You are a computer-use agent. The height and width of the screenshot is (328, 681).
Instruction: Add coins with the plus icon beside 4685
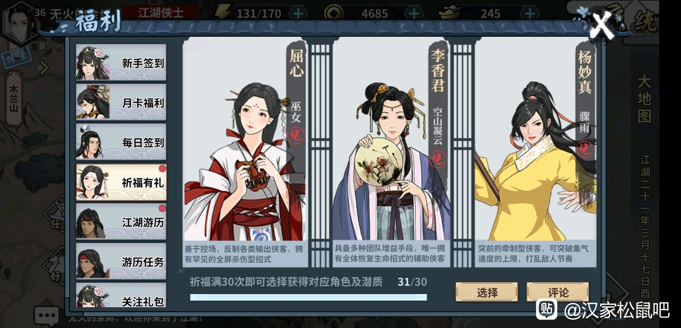click(x=414, y=14)
